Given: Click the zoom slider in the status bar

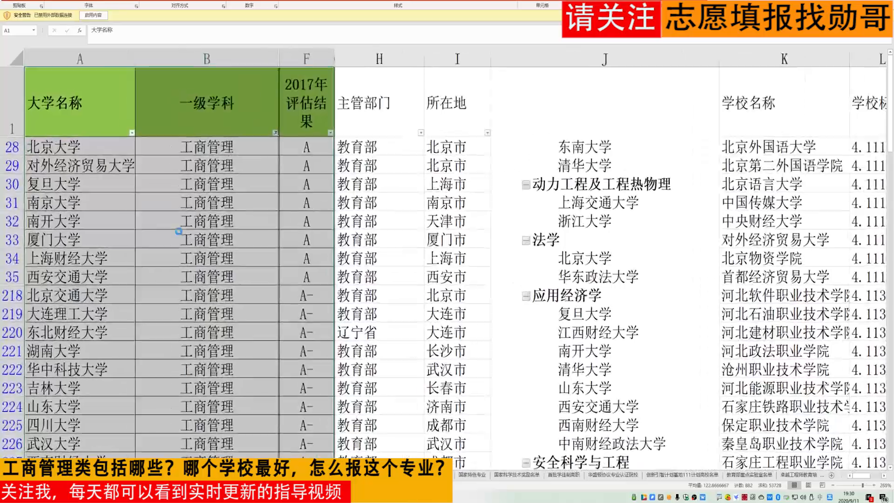Looking at the screenshot, I should click(x=862, y=485).
